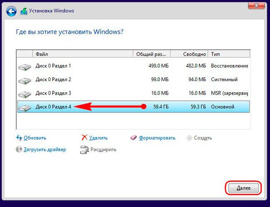270x207 pixels.
Task: Click the disc icon beside Загрузить драйвер
Action: click(19, 149)
